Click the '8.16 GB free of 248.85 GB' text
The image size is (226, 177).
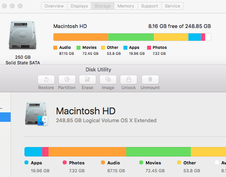coord(179,26)
